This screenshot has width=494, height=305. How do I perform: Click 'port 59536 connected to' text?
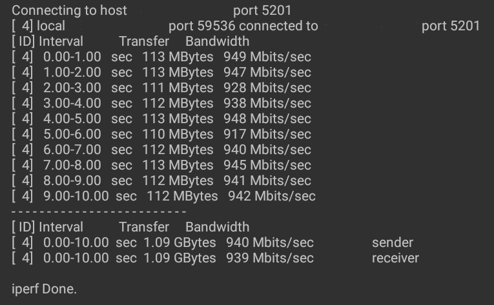[243, 26]
